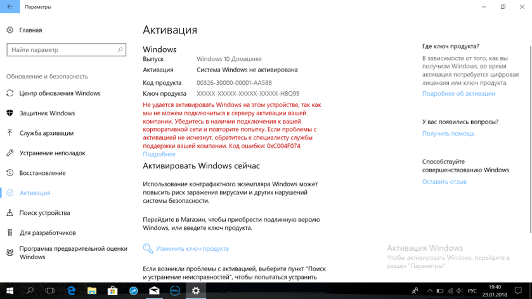This screenshot has width=532, height=299.
Task: Open Устранение неполадок section
Action: click(x=52, y=153)
